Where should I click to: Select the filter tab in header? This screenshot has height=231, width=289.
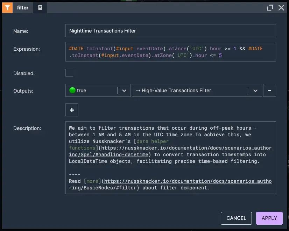[23, 8]
